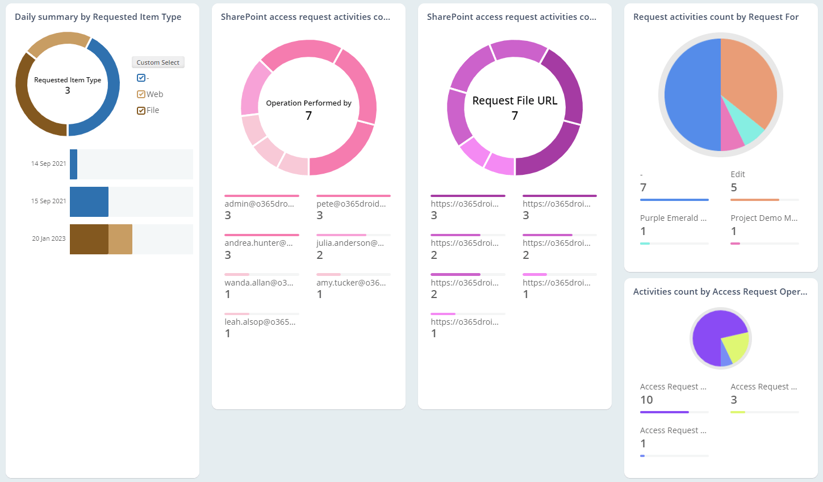Select the pete@o365droid... legend entry
Screen dimensions: 823x482
tap(351, 204)
